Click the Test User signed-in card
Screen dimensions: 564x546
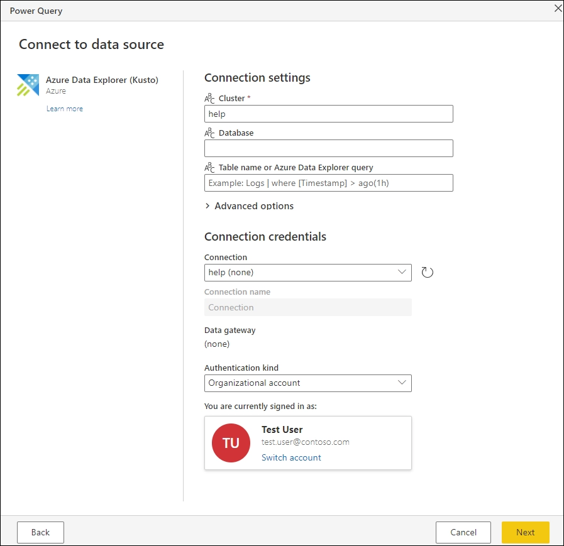(x=307, y=443)
